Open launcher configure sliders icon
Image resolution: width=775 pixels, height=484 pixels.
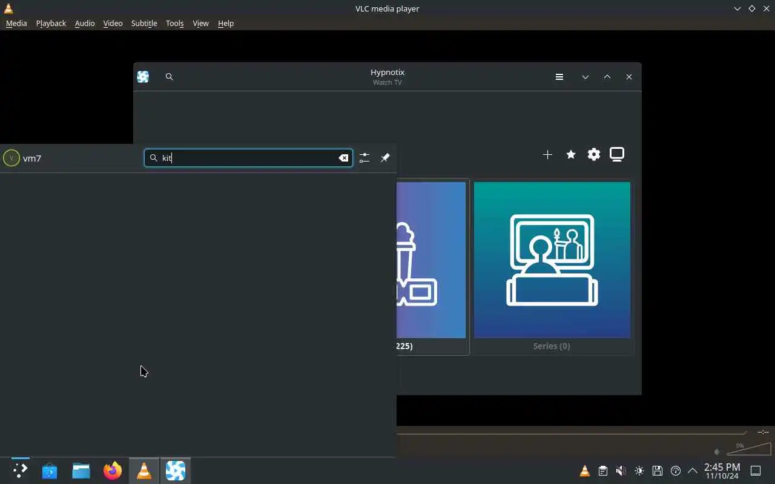coord(364,158)
